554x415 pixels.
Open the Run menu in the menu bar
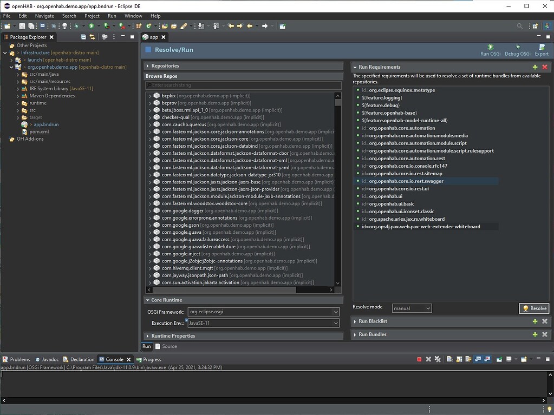tap(112, 16)
